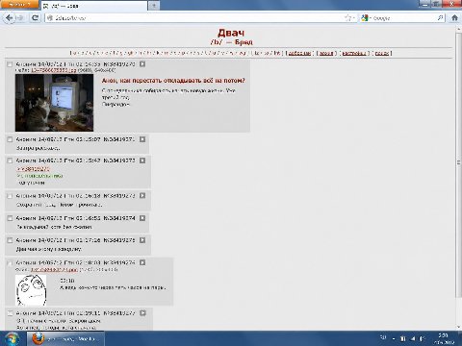The height and width of the screenshot is (346, 462).
Task: Click the arrow icon on the 02:14:33 post
Action: click(142, 64)
